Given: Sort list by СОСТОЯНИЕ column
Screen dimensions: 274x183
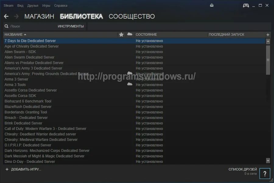Looking at the screenshot, I should [x=146, y=34].
